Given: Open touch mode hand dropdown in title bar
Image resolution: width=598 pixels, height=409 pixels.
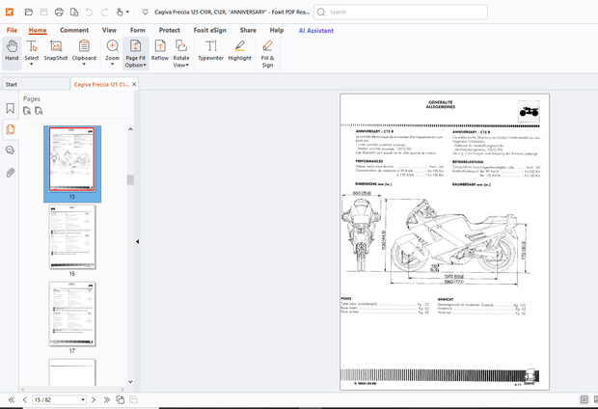Looking at the screenshot, I should point(122,13).
